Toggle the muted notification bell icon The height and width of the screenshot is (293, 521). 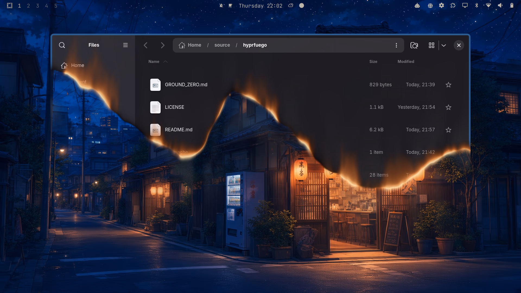click(221, 5)
